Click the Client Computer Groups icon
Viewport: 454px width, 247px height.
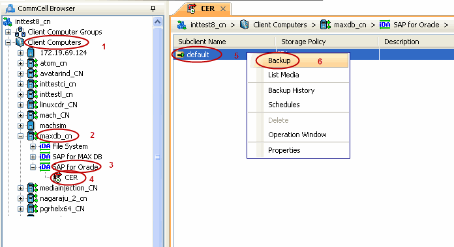coord(20,32)
